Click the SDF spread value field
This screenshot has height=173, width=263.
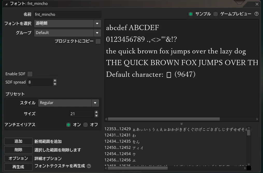(x=40, y=82)
